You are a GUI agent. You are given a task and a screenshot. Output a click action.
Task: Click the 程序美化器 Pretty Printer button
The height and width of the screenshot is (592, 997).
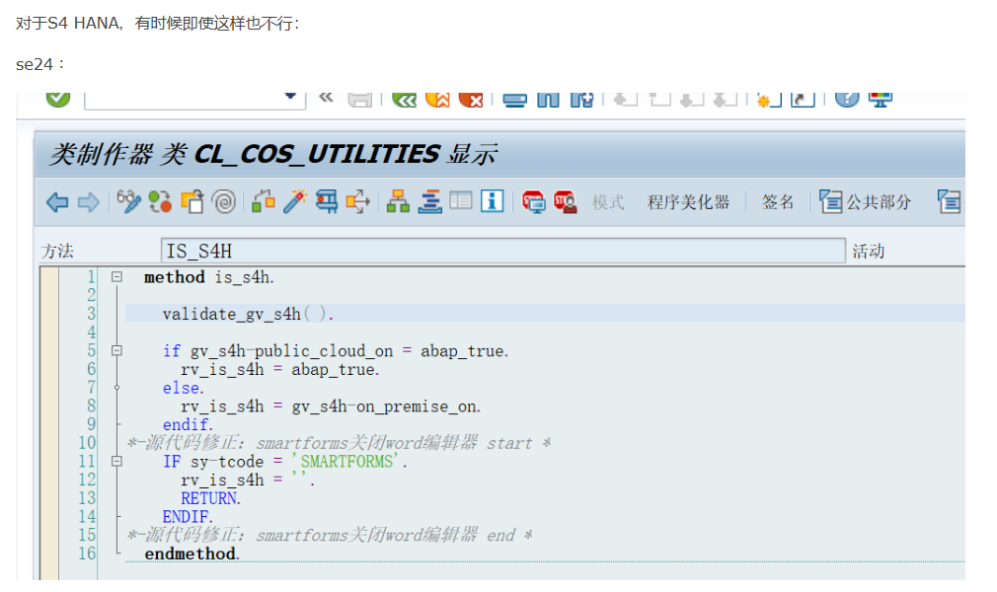pyautogui.click(x=689, y=202)
